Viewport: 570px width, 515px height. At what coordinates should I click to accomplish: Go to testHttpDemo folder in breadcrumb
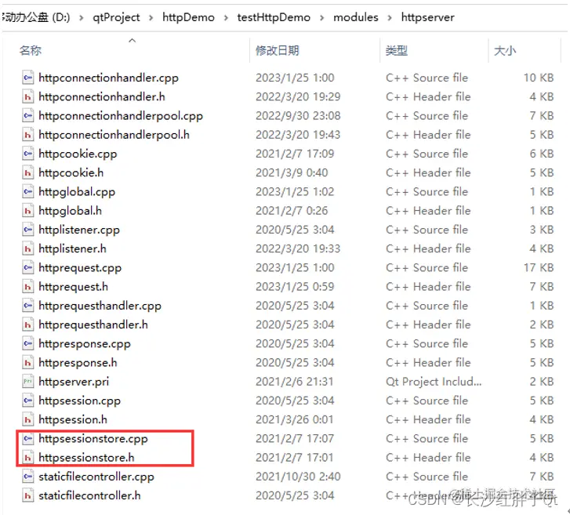pyautogui.click(x=274, y=17)
